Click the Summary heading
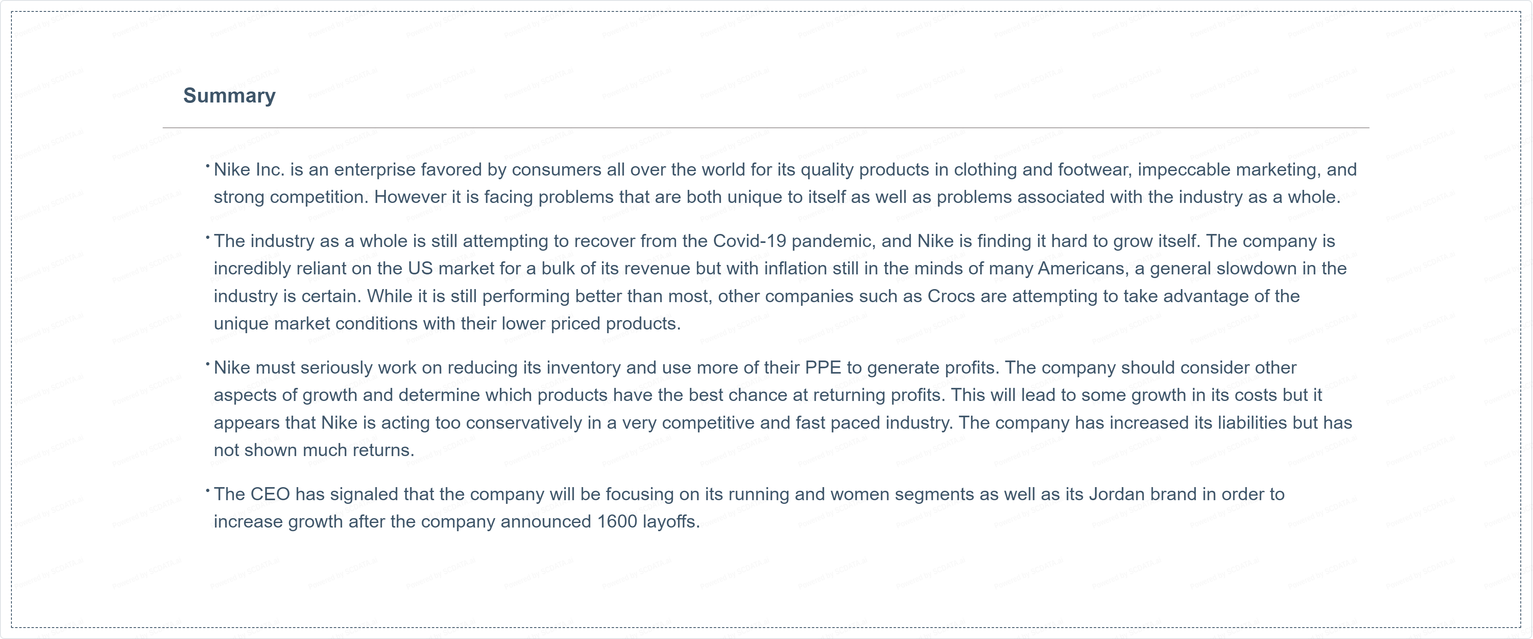This screenshot has height=639, width=1533. (x=229, y=96)
